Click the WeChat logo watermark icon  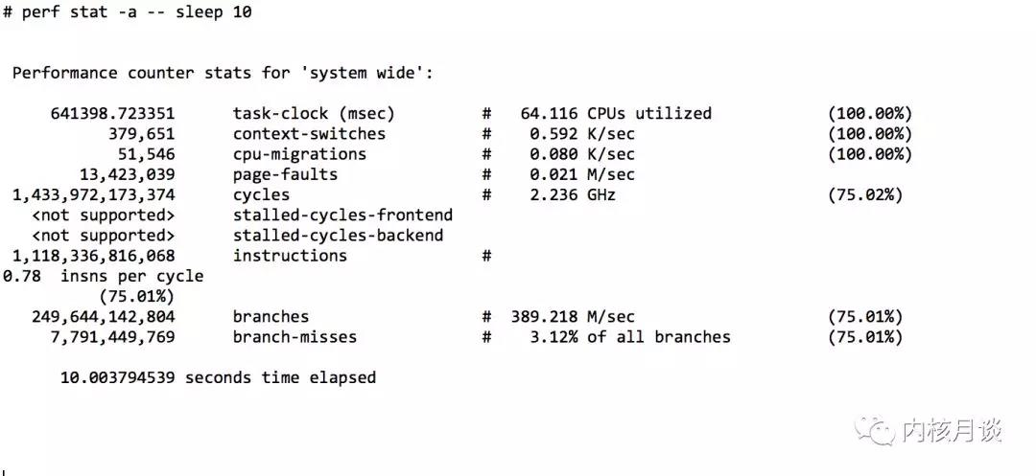(875, 431)
